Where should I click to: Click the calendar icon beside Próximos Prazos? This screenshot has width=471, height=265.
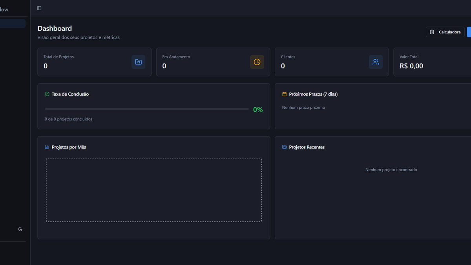pyautogui.click(x=285, y=94)
